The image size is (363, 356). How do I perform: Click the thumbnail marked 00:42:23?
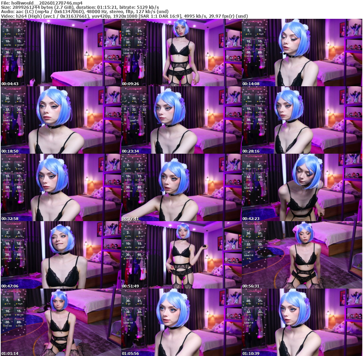(x=302, y=187)
